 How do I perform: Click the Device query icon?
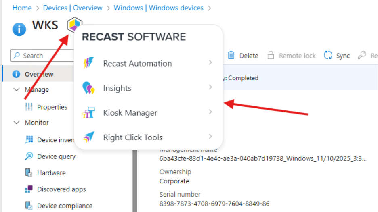coord(29,156)
